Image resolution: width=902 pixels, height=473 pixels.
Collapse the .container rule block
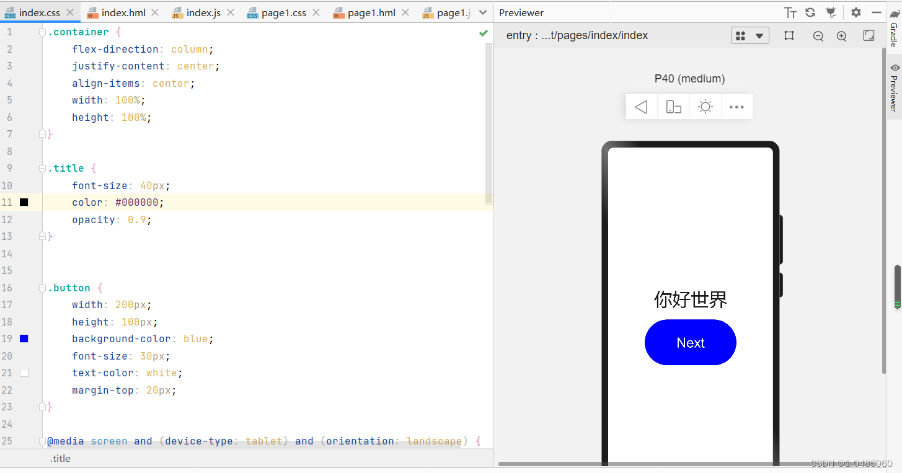click(x=42, y=32)
